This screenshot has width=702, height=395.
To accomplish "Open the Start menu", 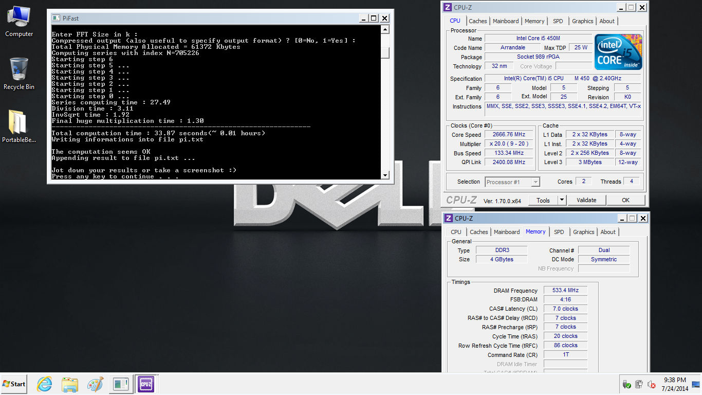I will 14,384.
